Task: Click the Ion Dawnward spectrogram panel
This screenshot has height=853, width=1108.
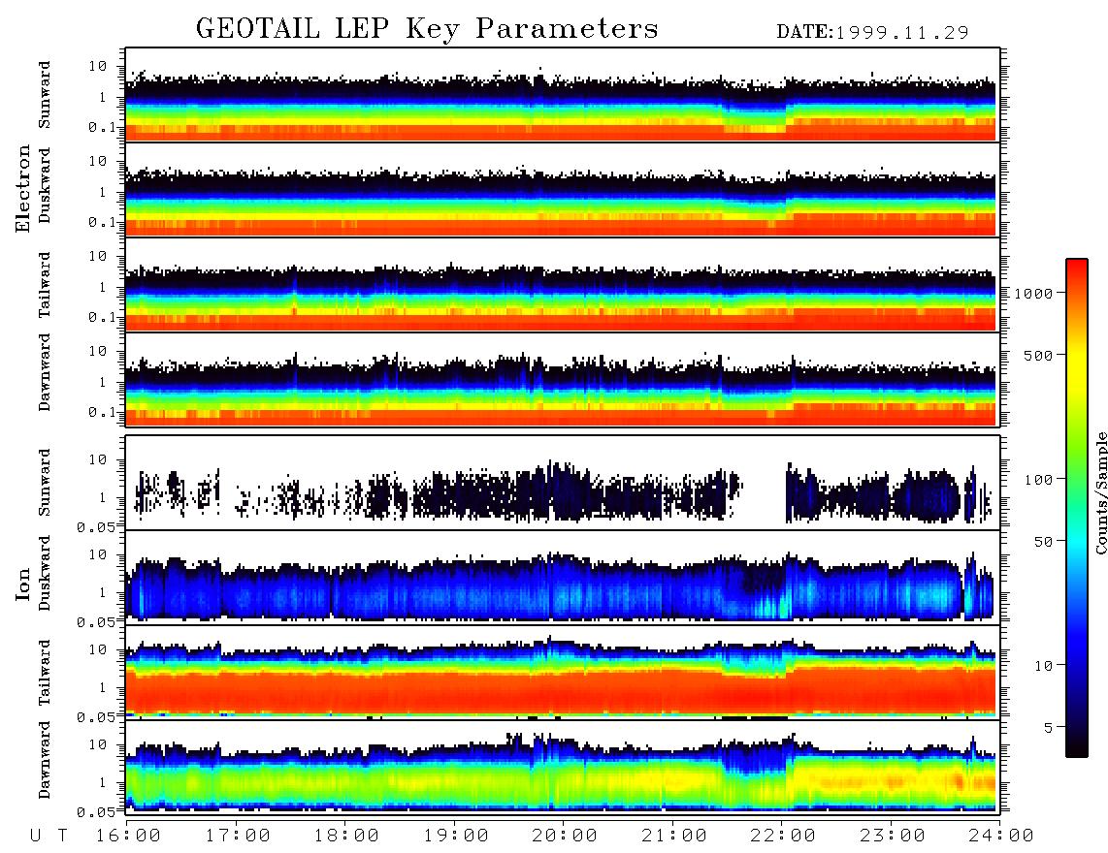Action: (563, 767)
